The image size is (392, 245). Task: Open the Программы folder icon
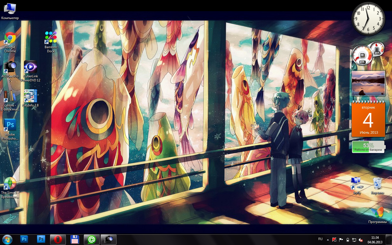[377, 215]
